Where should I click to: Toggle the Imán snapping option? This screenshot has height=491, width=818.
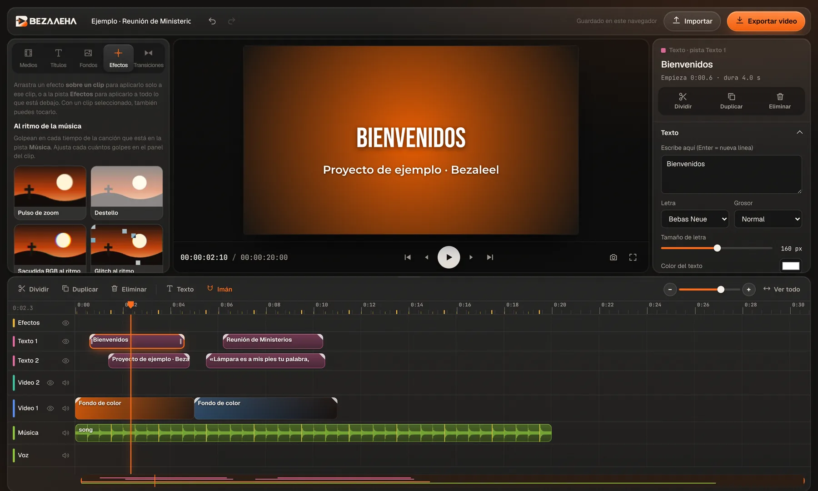click(219, 289)
